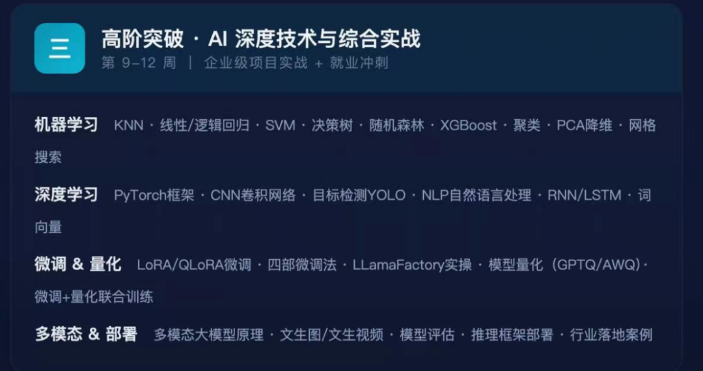The height and width of the screenshot is (371, 703).
Task: Click the teal 三 section icon
Action: 60,48
